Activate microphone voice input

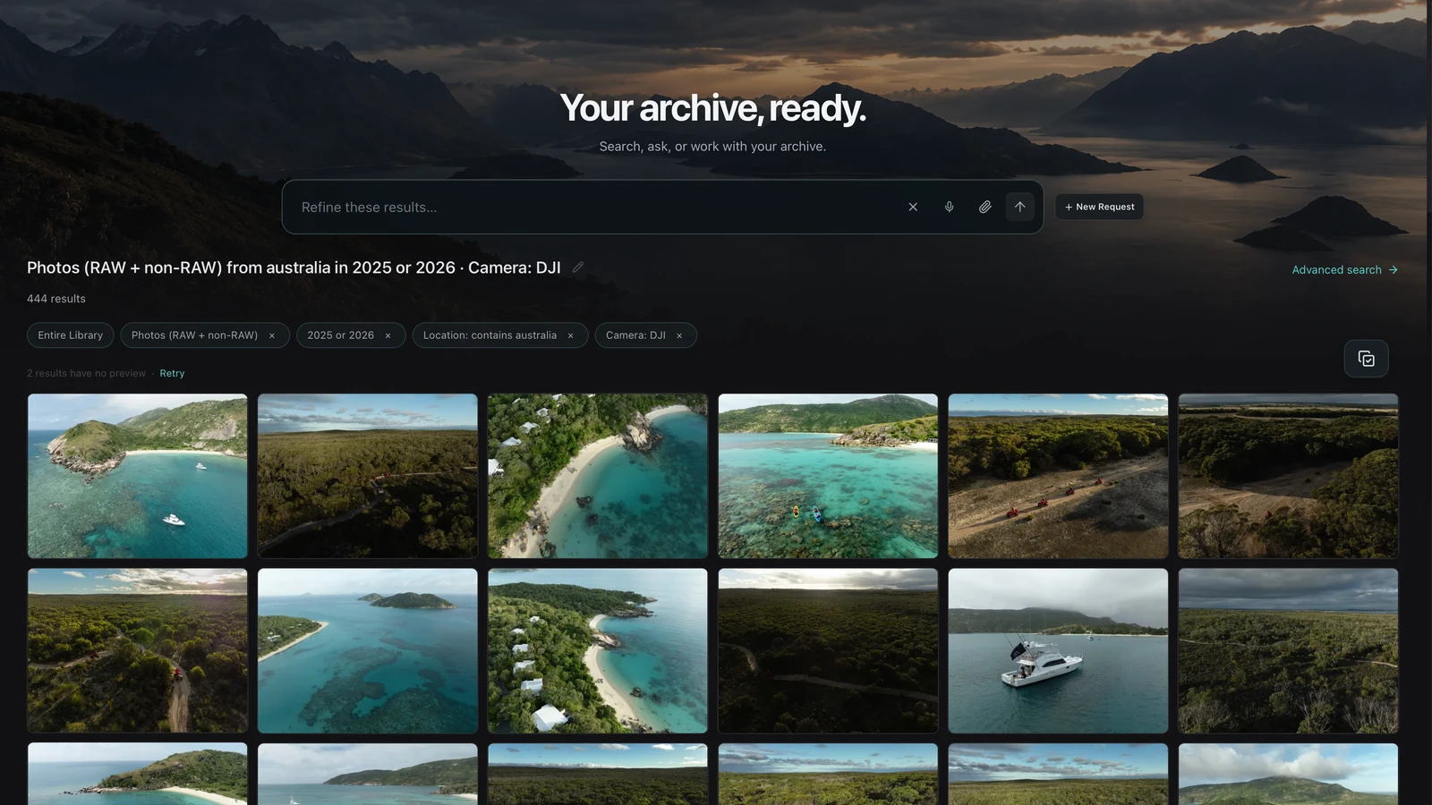click(x=949, y=207)
